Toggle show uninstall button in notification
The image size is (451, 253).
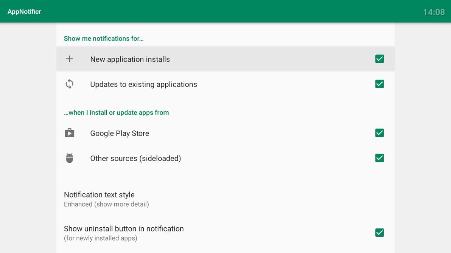379,232
